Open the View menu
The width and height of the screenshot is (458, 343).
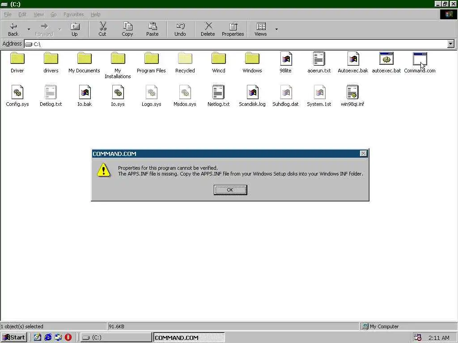click(38, 14)
